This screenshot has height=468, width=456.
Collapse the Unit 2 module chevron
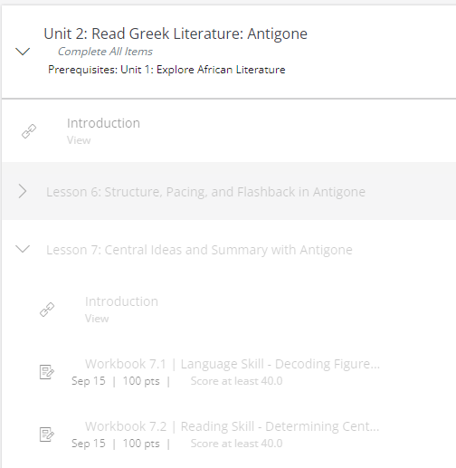point(23,52)
